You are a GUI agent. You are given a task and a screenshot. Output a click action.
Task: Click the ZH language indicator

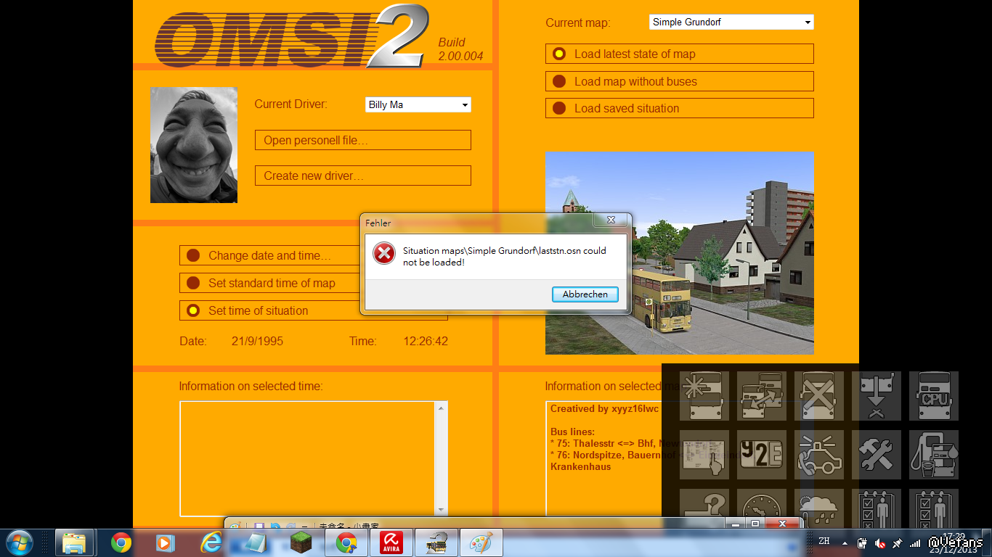(x=824, y=541)
